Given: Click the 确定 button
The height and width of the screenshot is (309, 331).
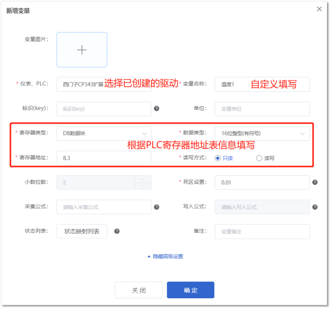Looking at the screenshot, I should [190, 290].
